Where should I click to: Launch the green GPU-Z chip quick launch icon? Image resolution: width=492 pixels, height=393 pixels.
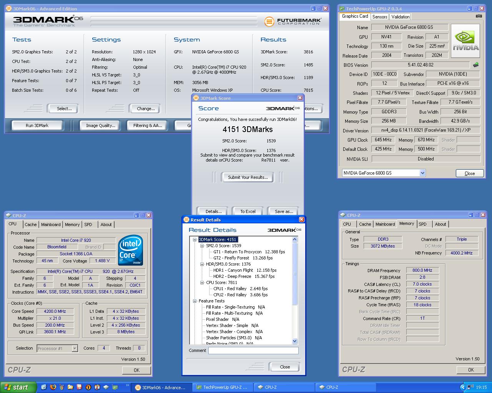click(115, 387)
